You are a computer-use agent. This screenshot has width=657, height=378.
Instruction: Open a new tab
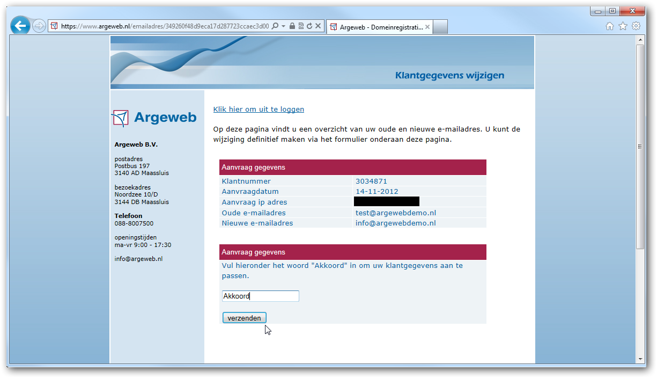click(440, 27)
